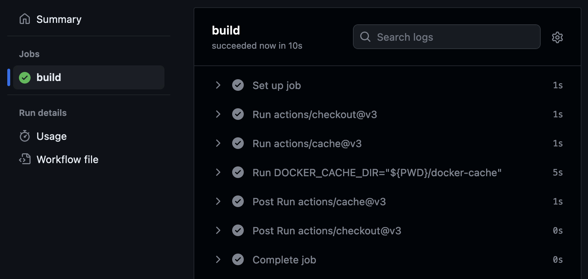
Task: Click the Complete job step label
Action: click(x=284, y=260)
